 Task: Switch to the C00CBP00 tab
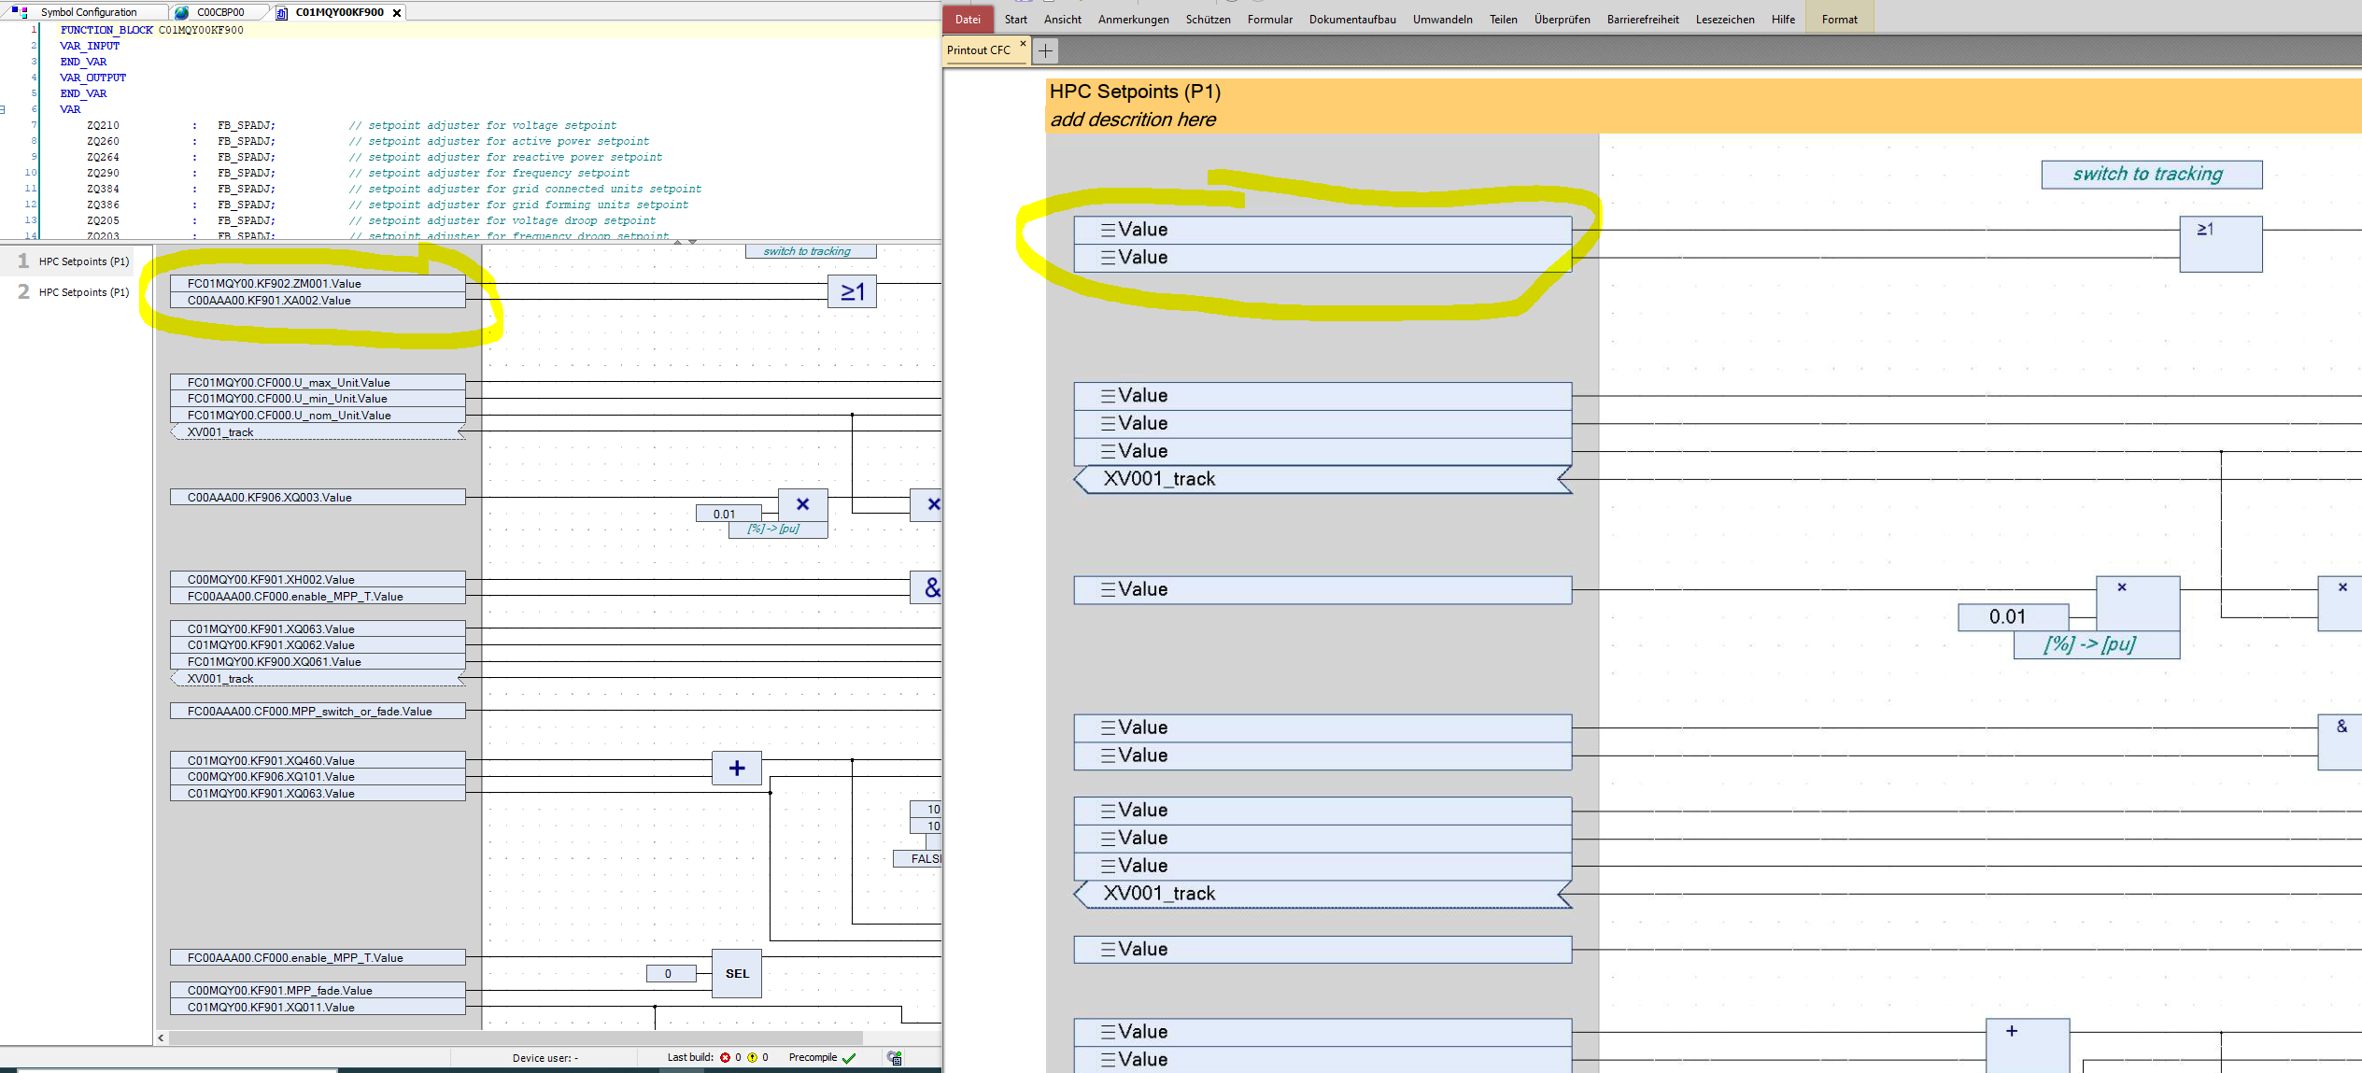tap(220, 12)
